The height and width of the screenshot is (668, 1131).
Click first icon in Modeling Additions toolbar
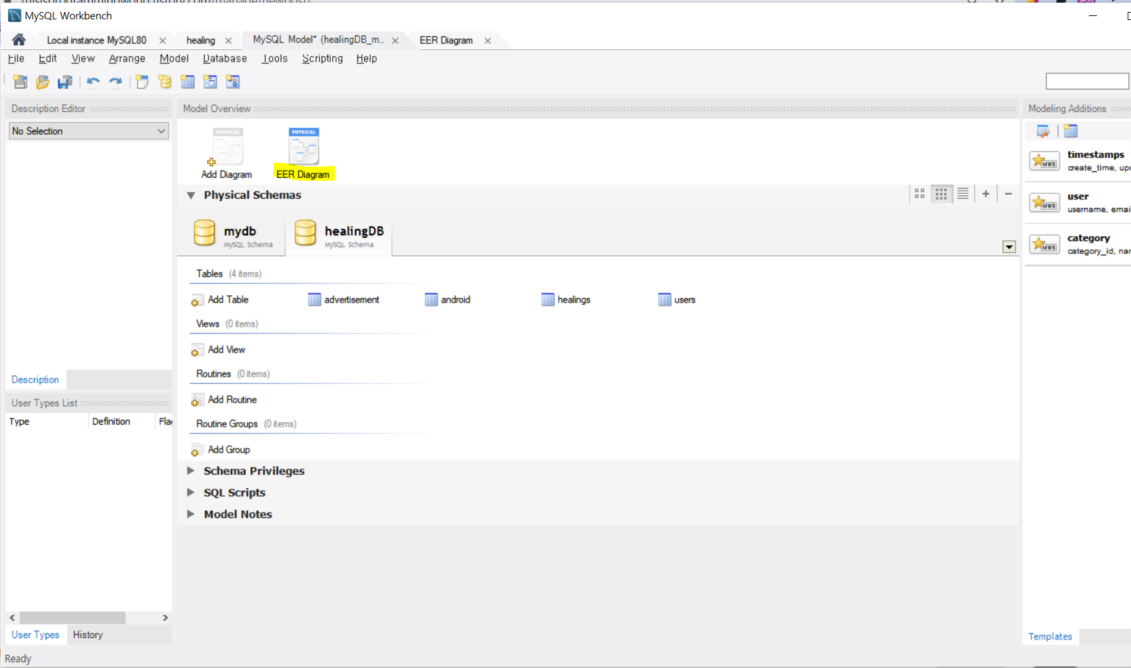pos(1043,131)
